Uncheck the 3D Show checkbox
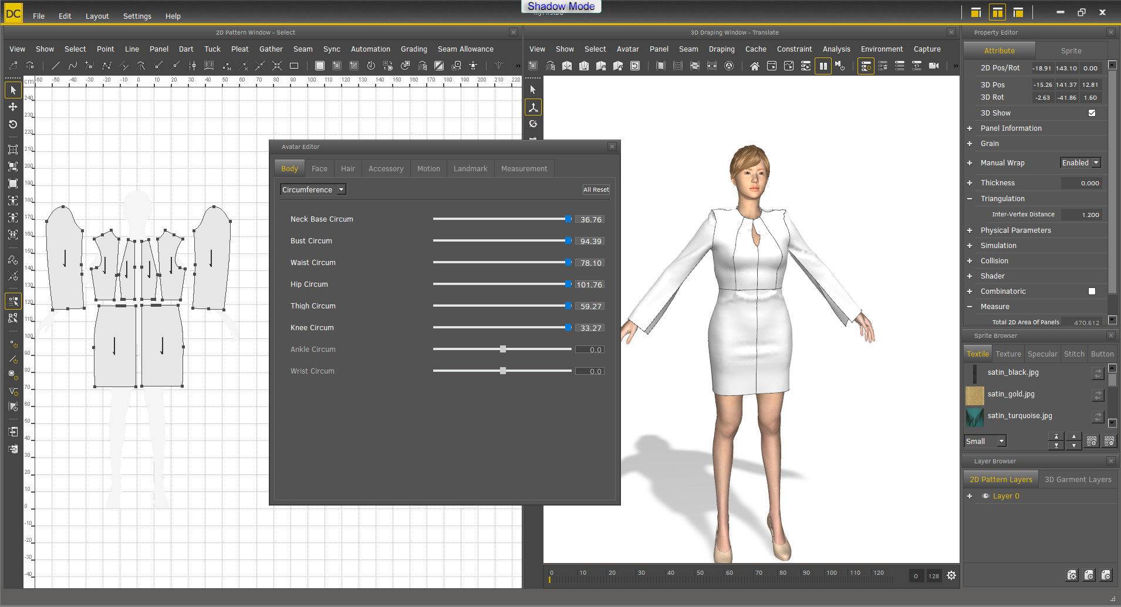Viewport: 1121px width, 607px height. coord(1092,113)
